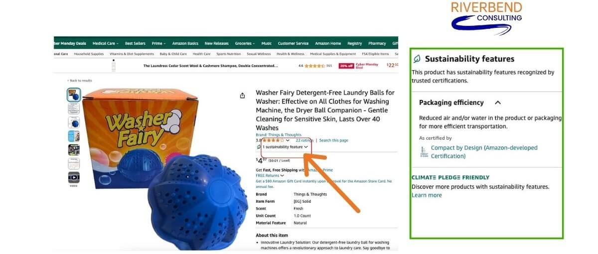Image resolution: width=598 pixels, height=254 pixels.
Task: Select the first product image thumbnail
Action: (74, 94)
